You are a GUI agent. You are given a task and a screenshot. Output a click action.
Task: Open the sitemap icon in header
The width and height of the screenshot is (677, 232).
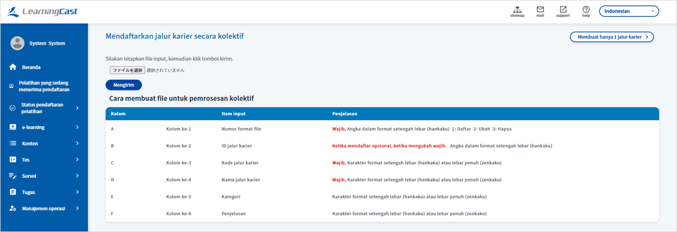[517, 10]
